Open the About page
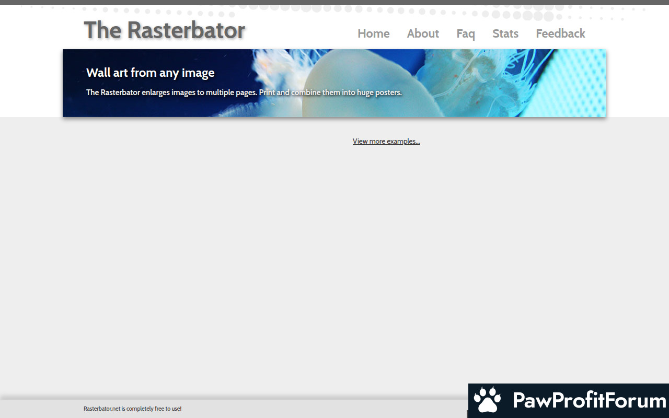This screenshot has height=418, width=669. 423,33
